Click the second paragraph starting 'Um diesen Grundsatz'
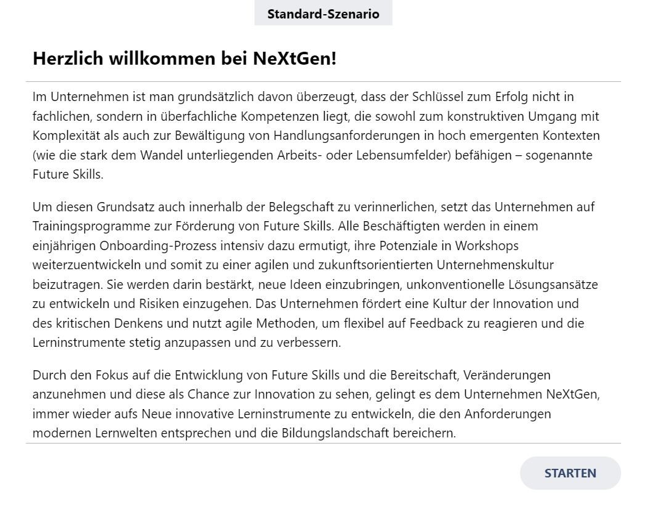The width and height of the screenshot is (647, 515). pyautogui.click(x=315, y=274)
